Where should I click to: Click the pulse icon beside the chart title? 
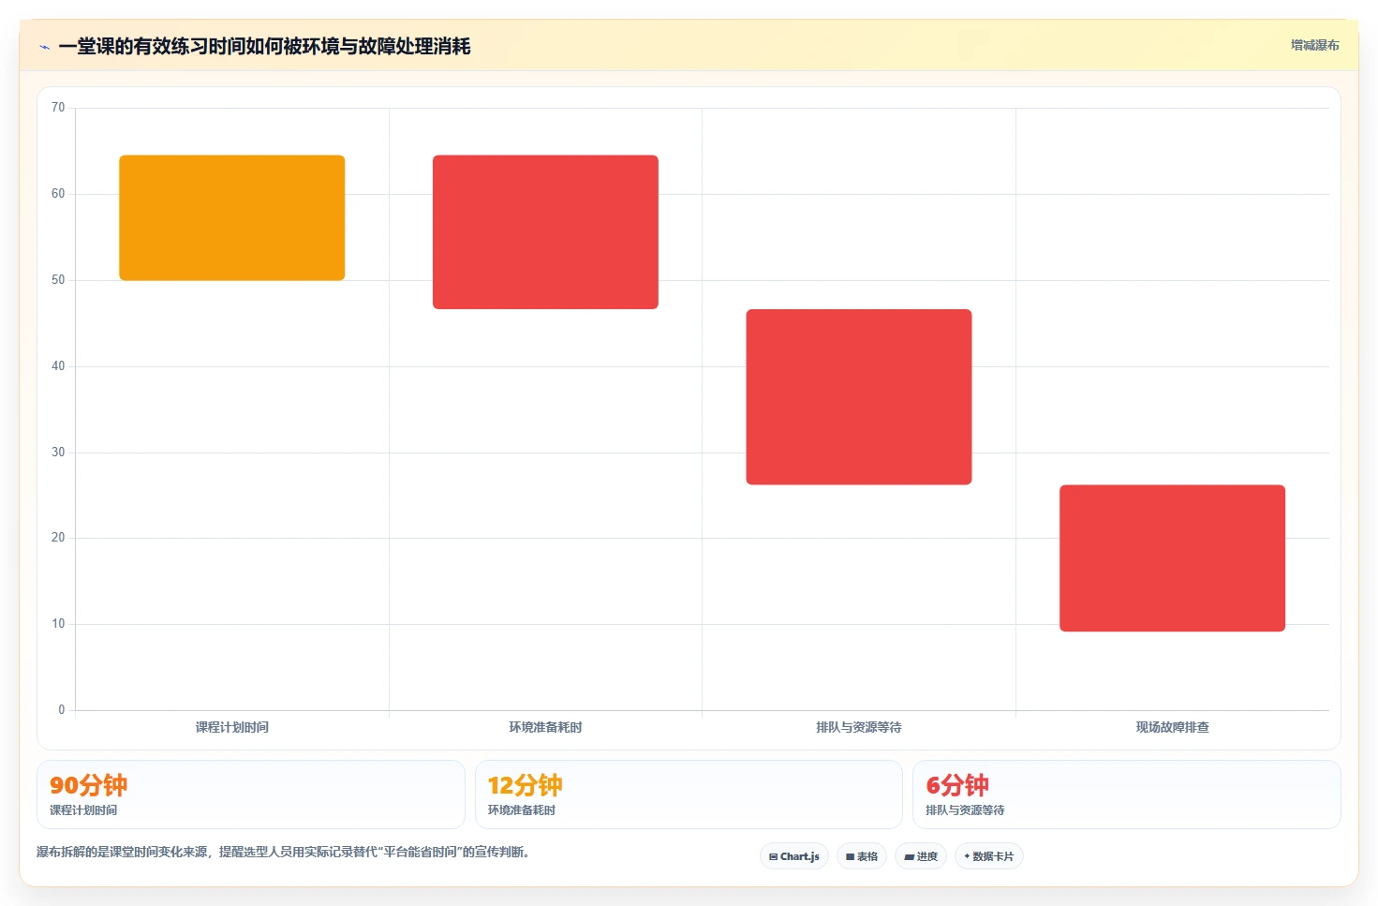(x=44, y=47)
